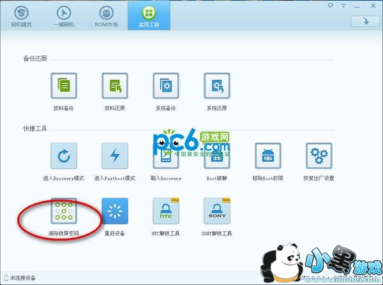Switch to the 一键刷机 tab
Viewport: 383px width, 285px height.
click(64, 15)
